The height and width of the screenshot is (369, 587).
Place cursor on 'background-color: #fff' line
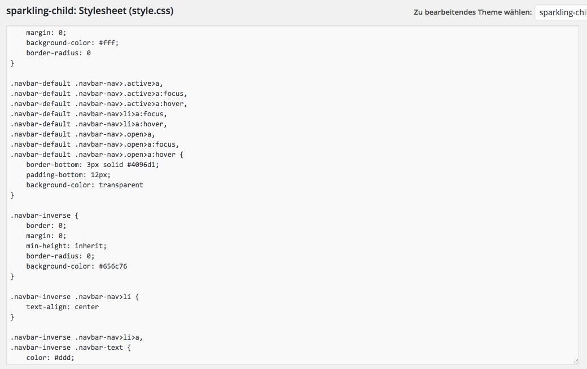tap(72, 43)
